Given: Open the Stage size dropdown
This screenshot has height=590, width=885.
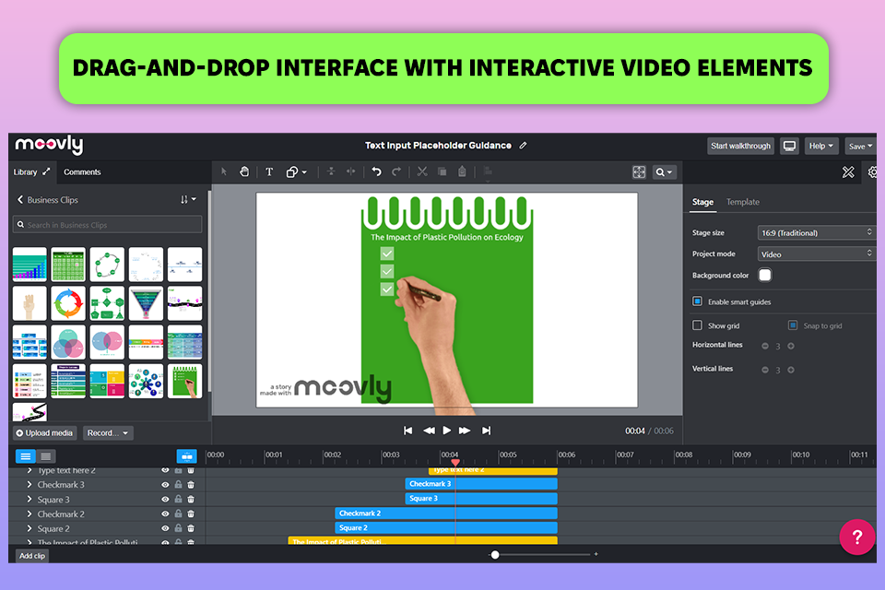Looking at the screenshot, I should coord(817,232).
